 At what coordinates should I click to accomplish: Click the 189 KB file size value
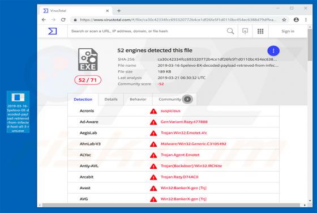(164, 71)
